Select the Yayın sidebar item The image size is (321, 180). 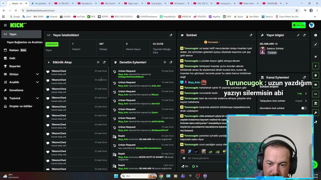click(21, 34)
